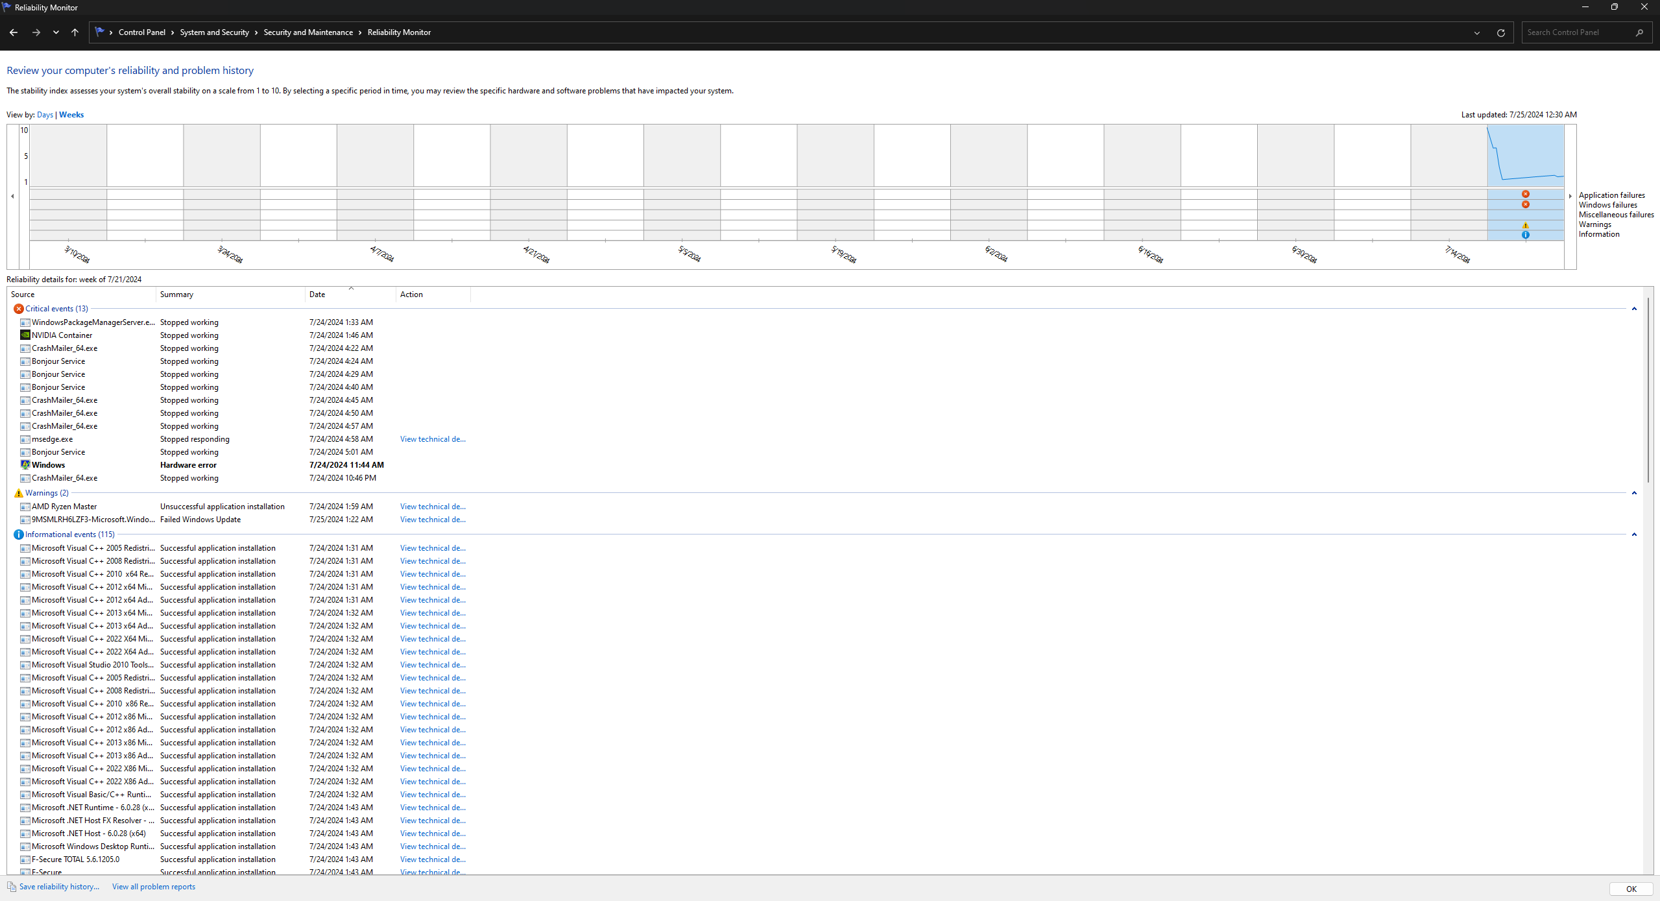Switch the chart view to Weeks
Screen dimensions: 1660x901
[71, 115]
